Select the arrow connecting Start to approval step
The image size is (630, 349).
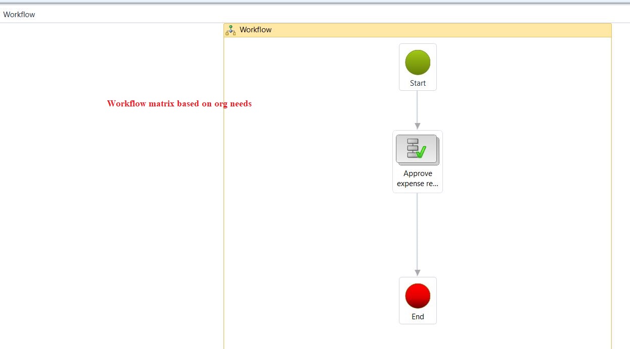pos(417,108)
